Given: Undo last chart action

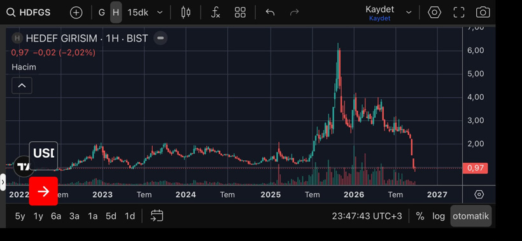Looking at the screenshot, I should 270,13.
